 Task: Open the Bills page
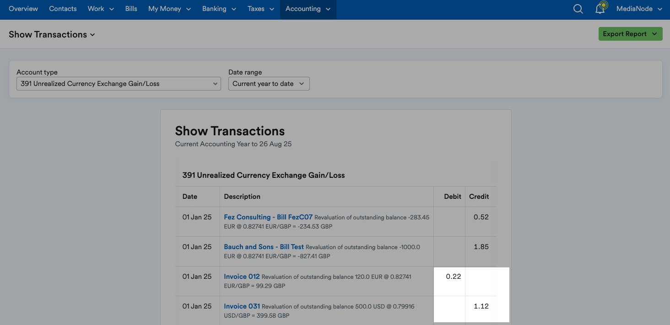tap(131, 9)
